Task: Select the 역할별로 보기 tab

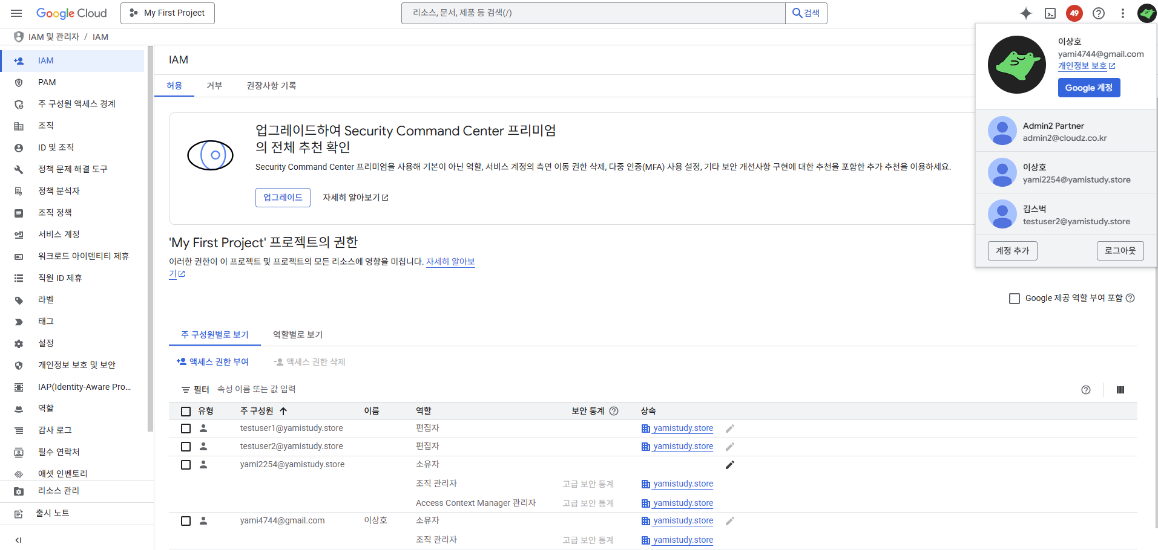Action: 298,335
